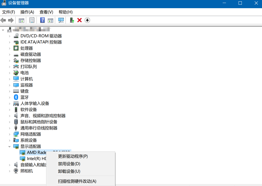Viewport: 262px width, 186px height.
Task: Expand the 处理器 category chevron
Action: coord(9,48)
